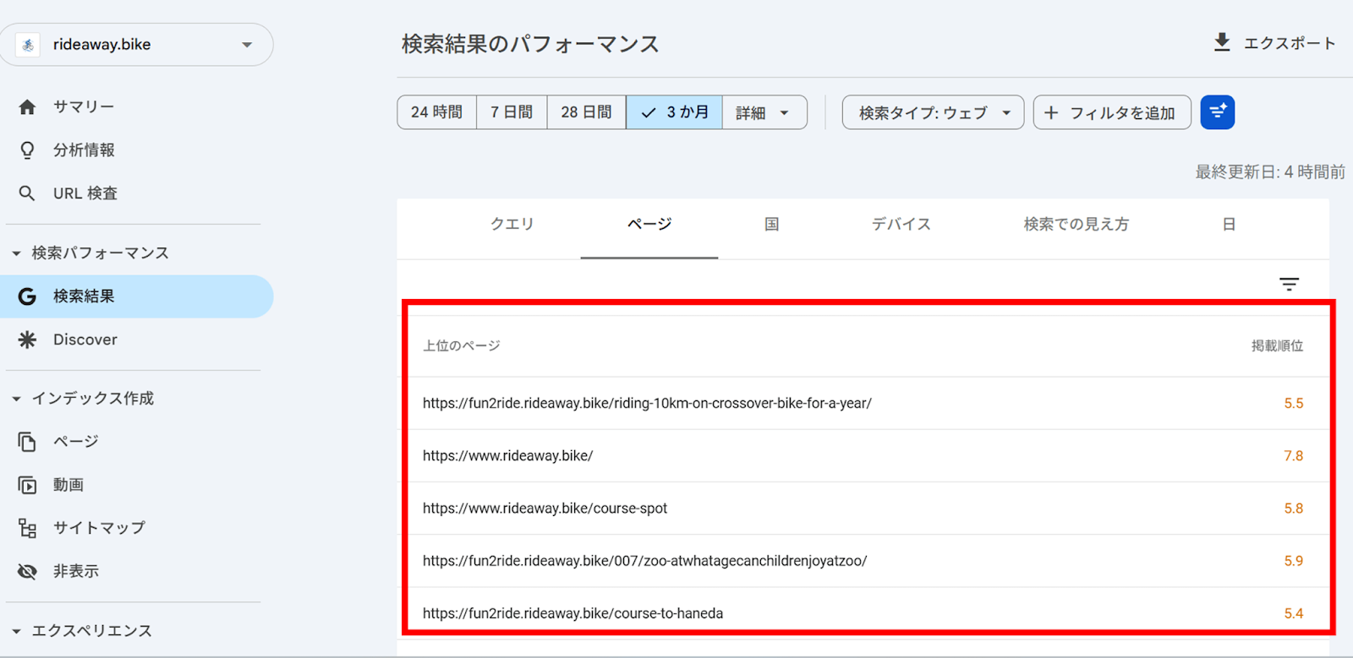
Task: Click the 非表示 crossed-eye icon
Action: point(27,572)
